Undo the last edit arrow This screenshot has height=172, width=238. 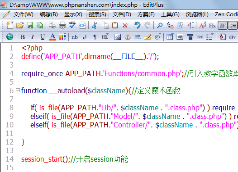tap(138, 25)
